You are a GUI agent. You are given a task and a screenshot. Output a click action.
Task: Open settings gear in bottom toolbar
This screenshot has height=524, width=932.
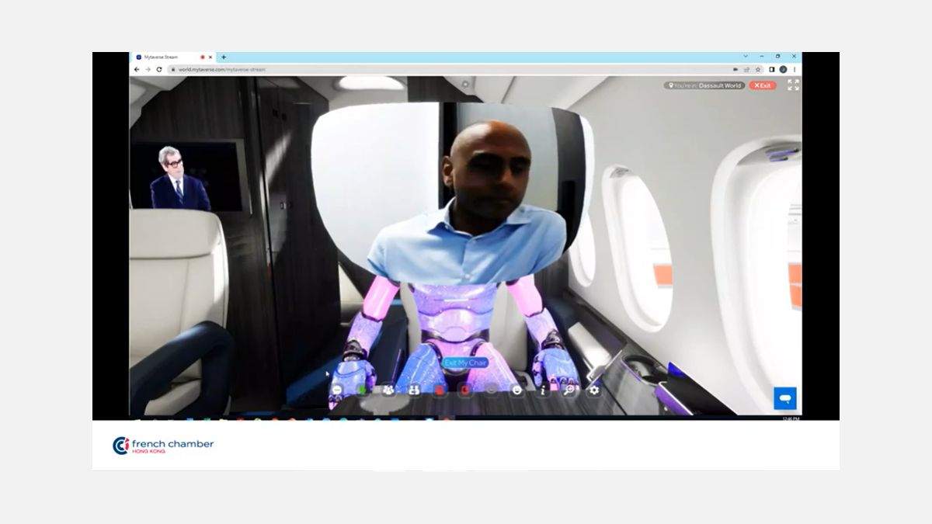[594, 390]
